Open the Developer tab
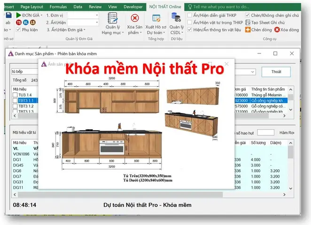The height and width of the screenshot is (225, 311). [x=133, y=7]
